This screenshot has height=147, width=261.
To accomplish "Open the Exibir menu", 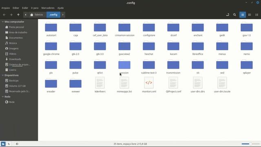I will click(25, 8).
